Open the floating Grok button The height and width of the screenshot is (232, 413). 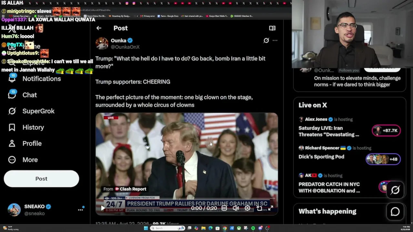[x=395, y=190]
